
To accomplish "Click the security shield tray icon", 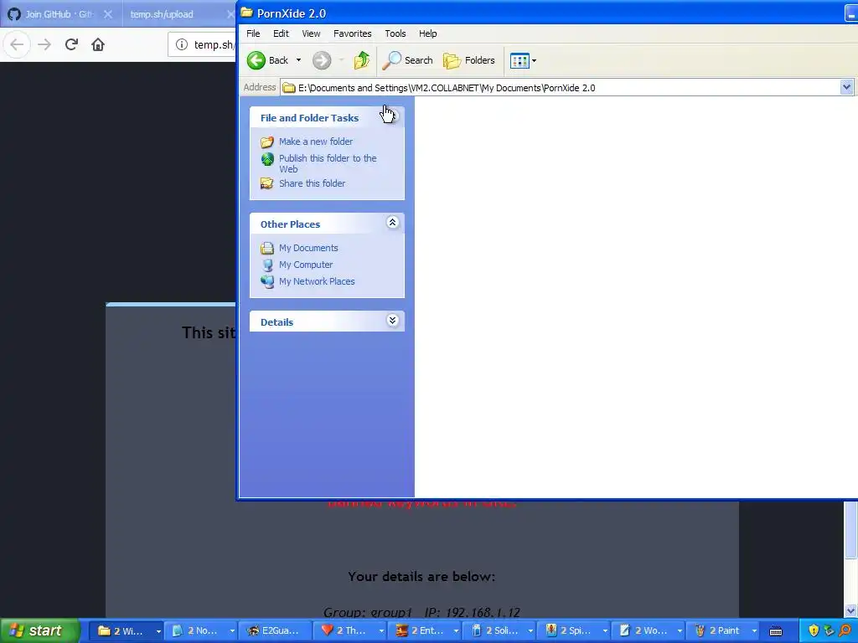I will tap(814, 630).
